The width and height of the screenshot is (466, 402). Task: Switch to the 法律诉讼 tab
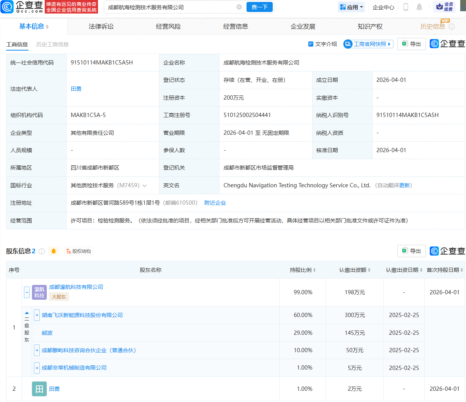click(101, 26)
